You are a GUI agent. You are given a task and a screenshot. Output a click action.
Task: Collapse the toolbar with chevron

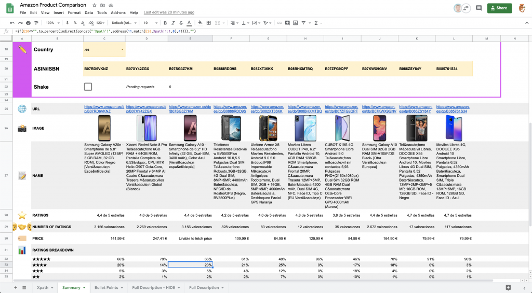click(527, 23)
